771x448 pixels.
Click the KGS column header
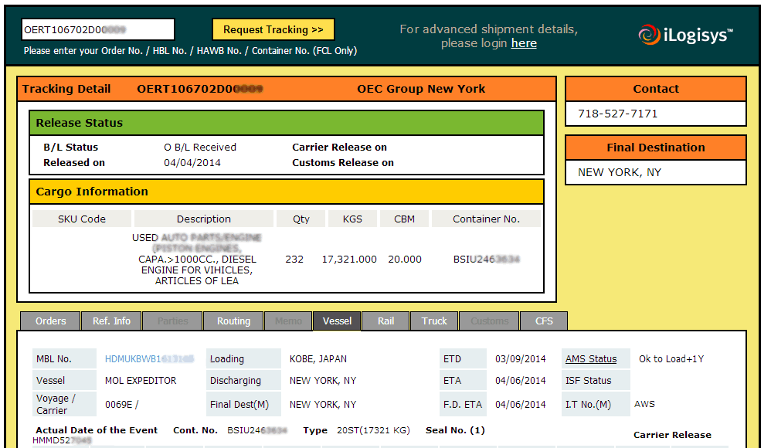coord(352,219)
